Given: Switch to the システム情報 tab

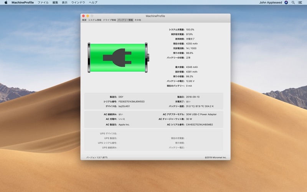Looking at the screenshot, I should point(95,20).
